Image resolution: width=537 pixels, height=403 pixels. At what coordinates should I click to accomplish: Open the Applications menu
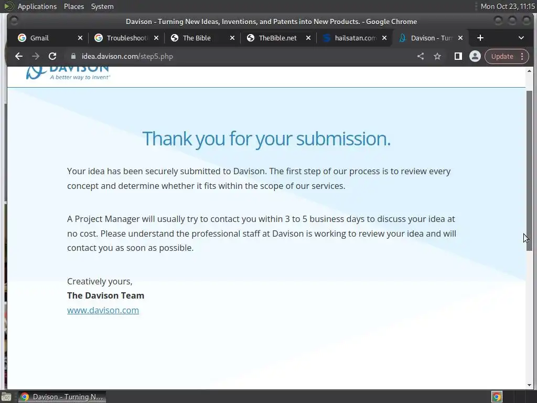[x=37, y=6]
